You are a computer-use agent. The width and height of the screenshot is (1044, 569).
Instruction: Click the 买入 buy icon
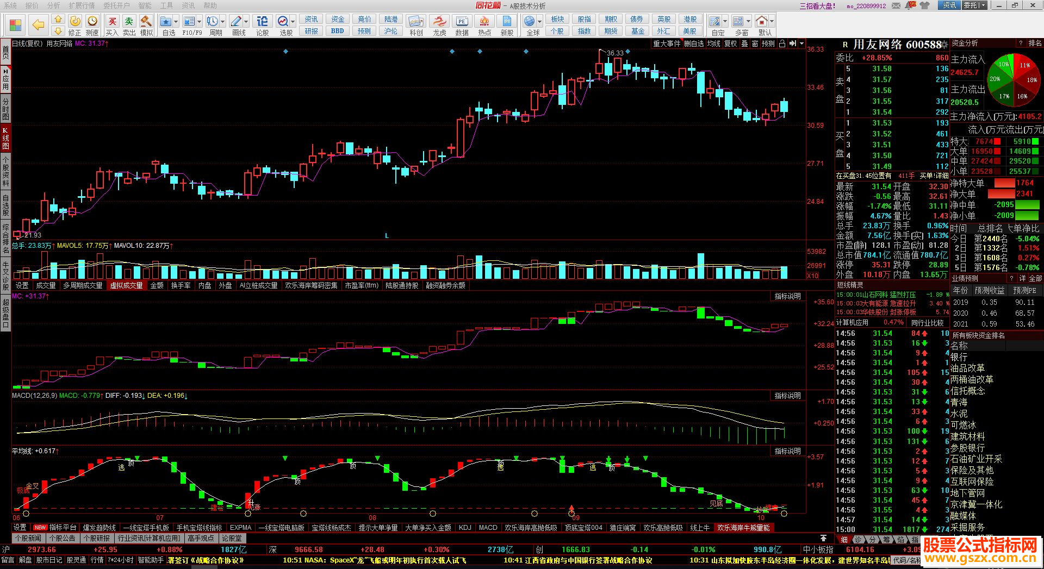112,21
